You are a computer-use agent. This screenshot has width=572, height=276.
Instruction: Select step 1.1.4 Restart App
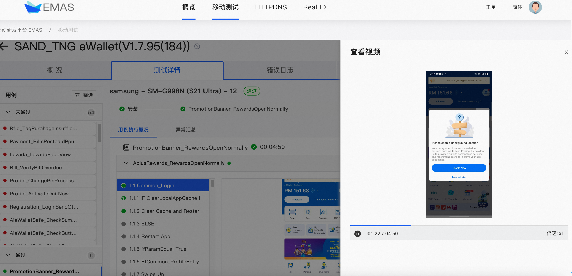(x=163, y=236)
